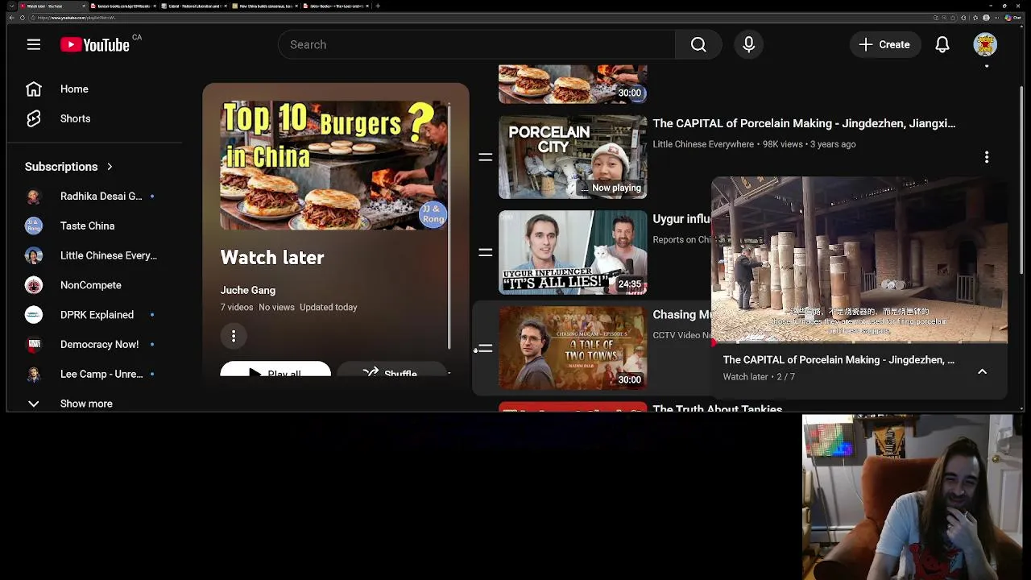Start voice search with the microphone
Viewport: 1031px width, 580px height.
[x=749, y=44]
